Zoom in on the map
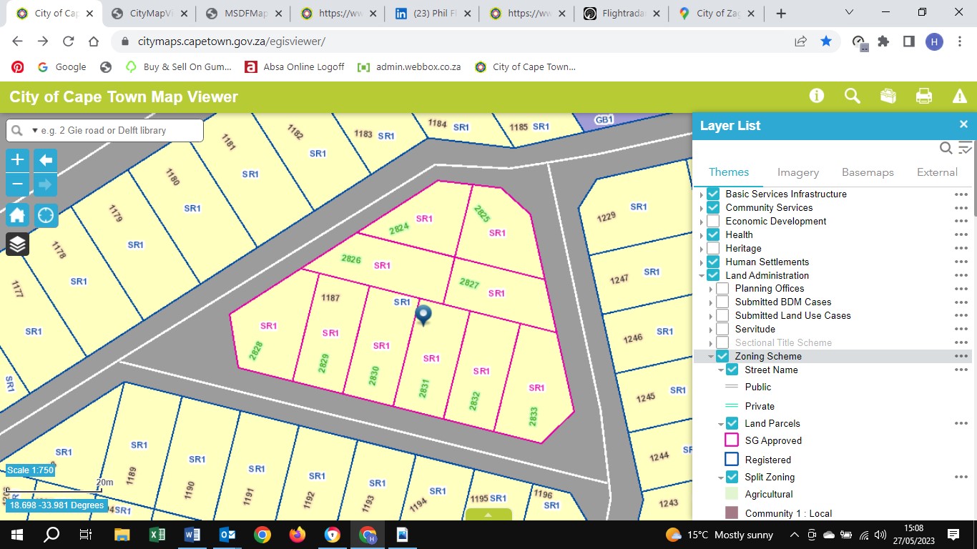The image size is (977, 549). click(18, 159)
